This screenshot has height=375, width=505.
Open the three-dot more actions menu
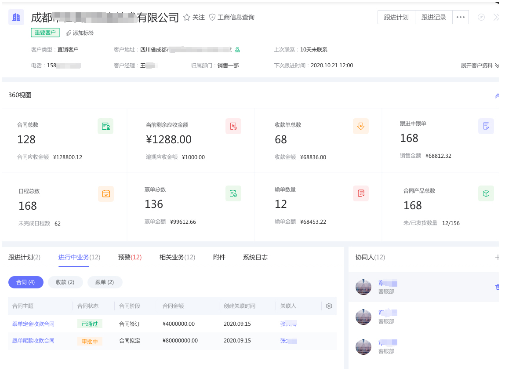(461, 17)
